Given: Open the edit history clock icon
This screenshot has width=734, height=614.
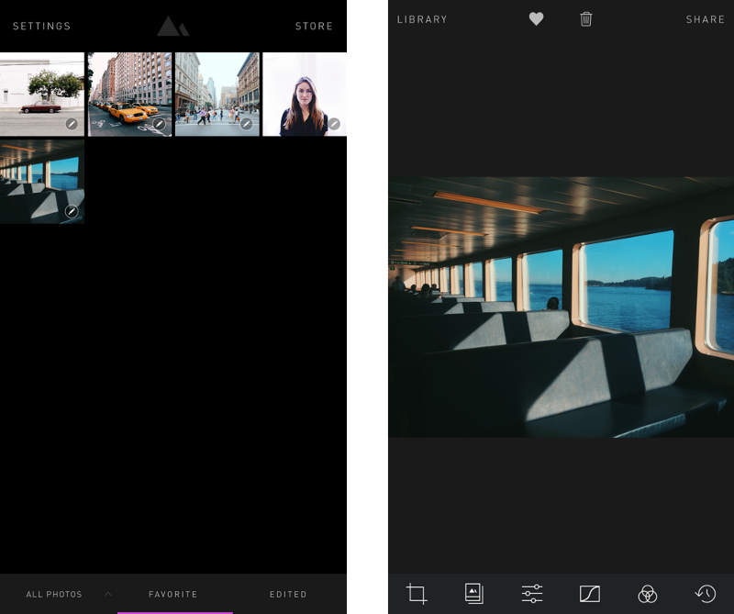Looking at the screenshot, I should 705,594.
